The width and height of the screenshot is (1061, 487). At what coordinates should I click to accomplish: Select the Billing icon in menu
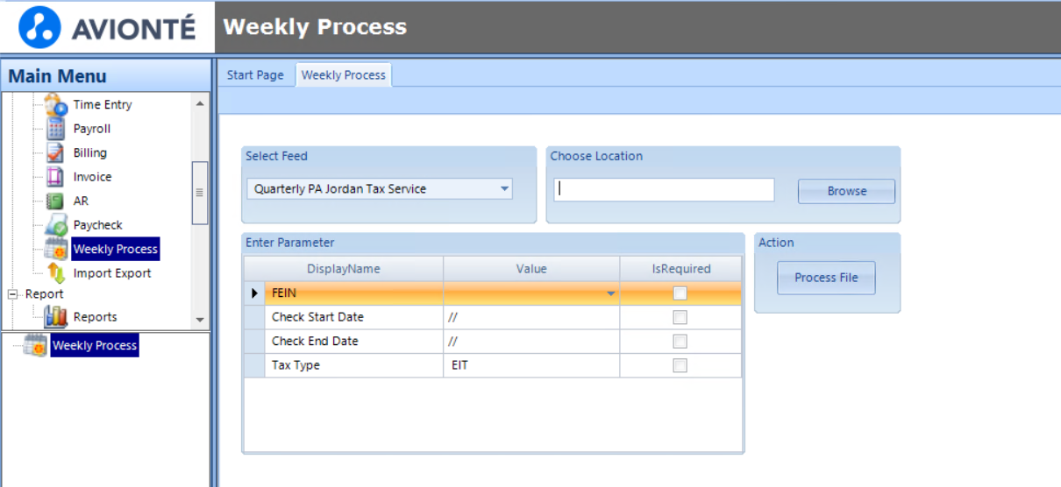[56, 152]
